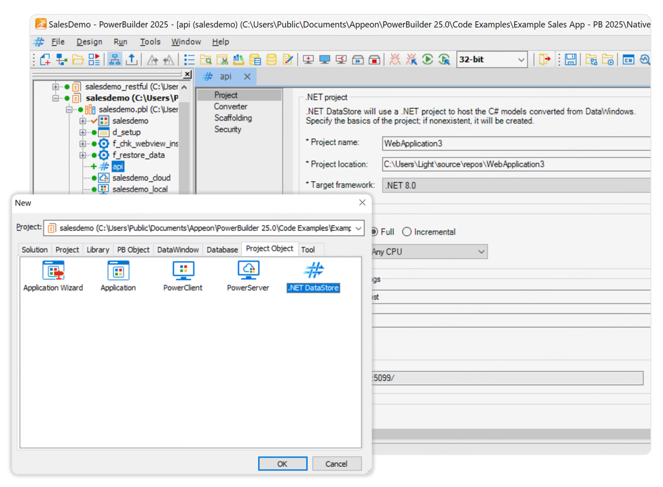This screenshot has width=663, height=487.
Task: Click the Open folder toolbar icon
Action: 78,60
